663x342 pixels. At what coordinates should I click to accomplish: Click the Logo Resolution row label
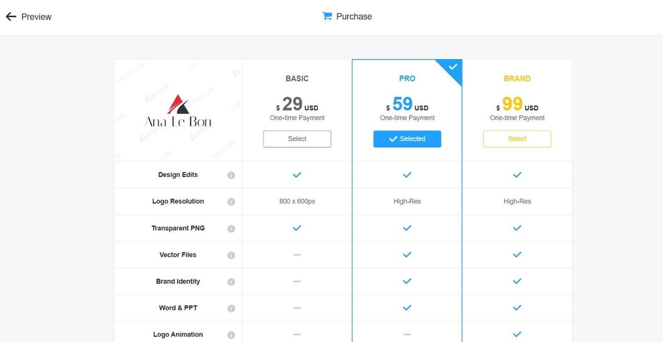(x=178, y=201)
